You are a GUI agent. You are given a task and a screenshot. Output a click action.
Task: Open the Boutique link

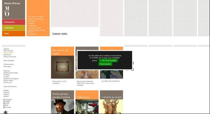[7, 75]
